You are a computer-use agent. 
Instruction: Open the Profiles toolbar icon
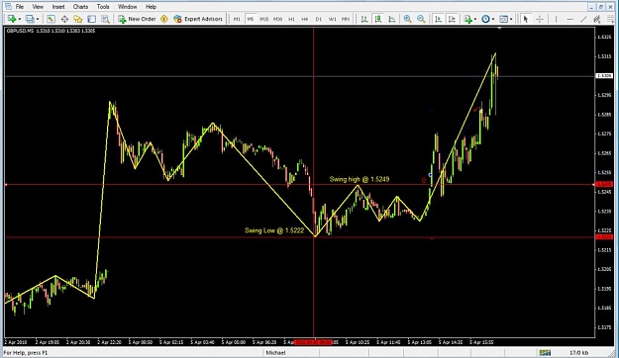tap(30, 19)
